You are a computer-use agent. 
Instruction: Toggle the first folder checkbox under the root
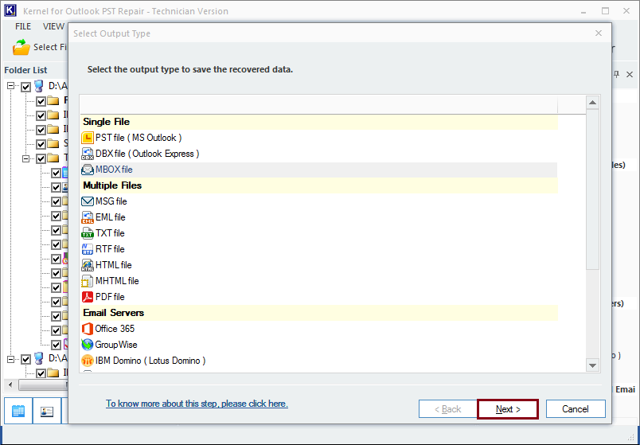click(41, 101)
